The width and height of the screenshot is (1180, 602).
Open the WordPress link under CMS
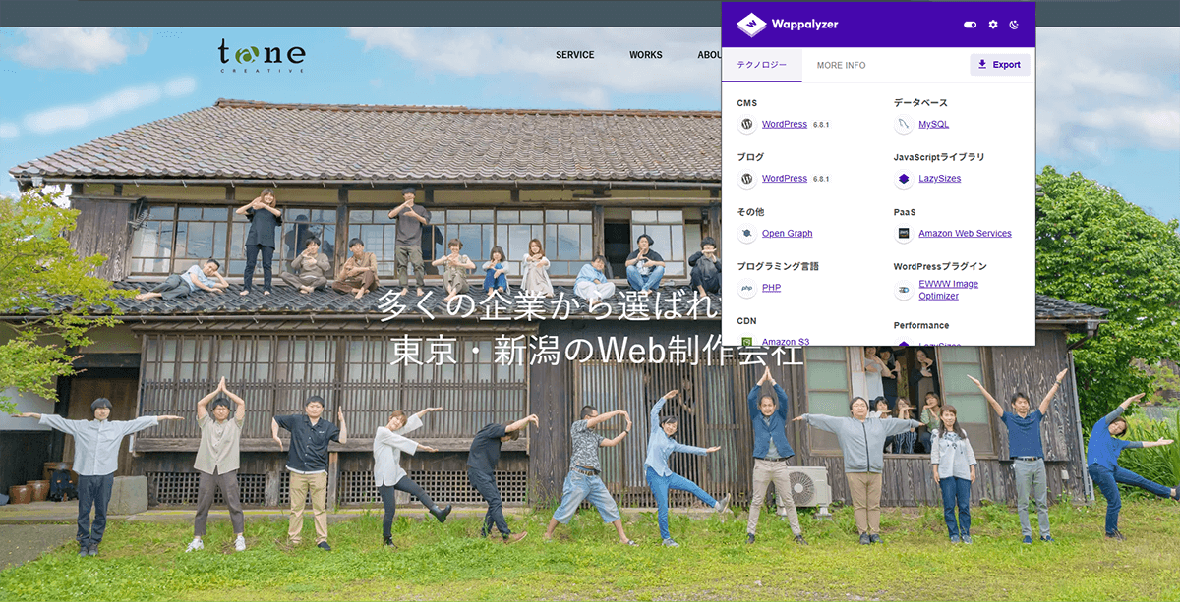coord(784,124)
